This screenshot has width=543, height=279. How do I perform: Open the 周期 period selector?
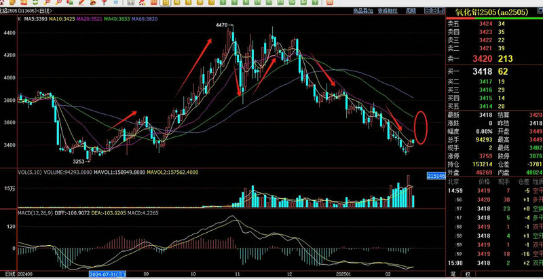pos(410,12)
